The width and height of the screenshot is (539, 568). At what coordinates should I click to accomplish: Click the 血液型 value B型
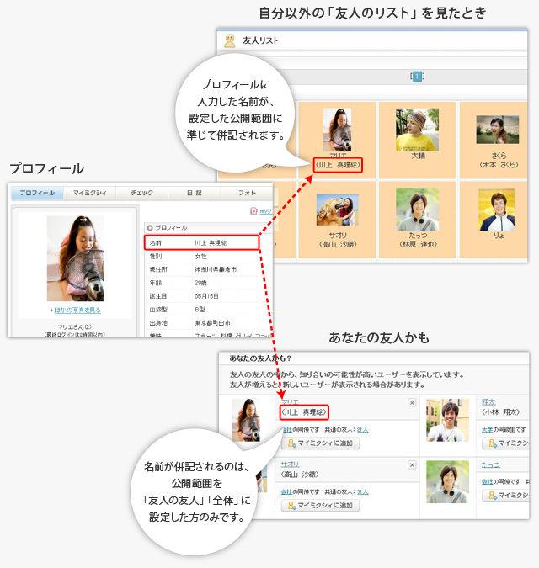(x=200, y=310)
